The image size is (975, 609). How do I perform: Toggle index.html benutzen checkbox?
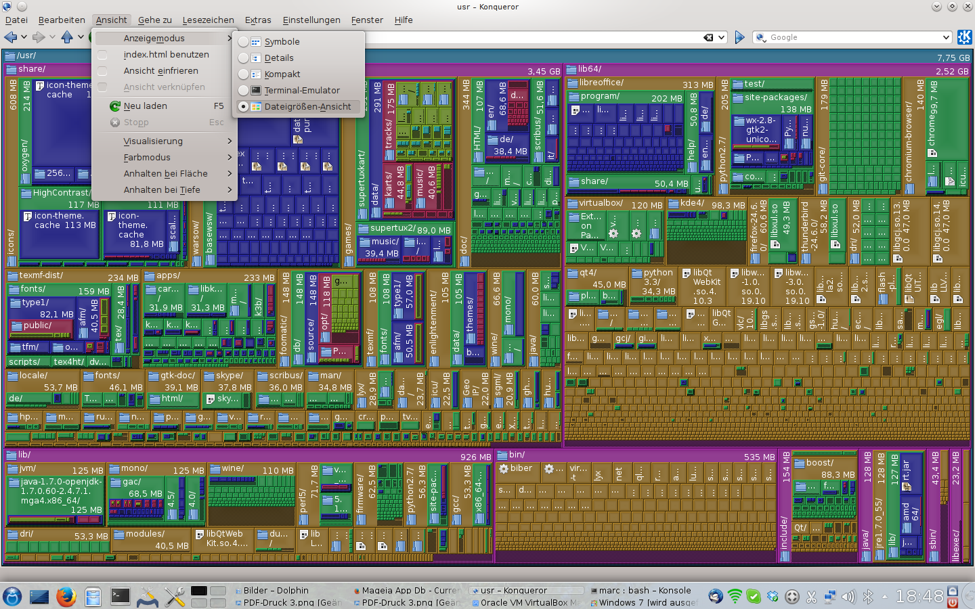103,55
